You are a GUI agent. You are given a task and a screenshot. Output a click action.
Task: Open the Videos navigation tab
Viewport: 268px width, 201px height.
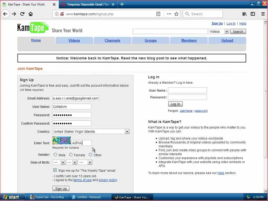click(x=74, y=40)
